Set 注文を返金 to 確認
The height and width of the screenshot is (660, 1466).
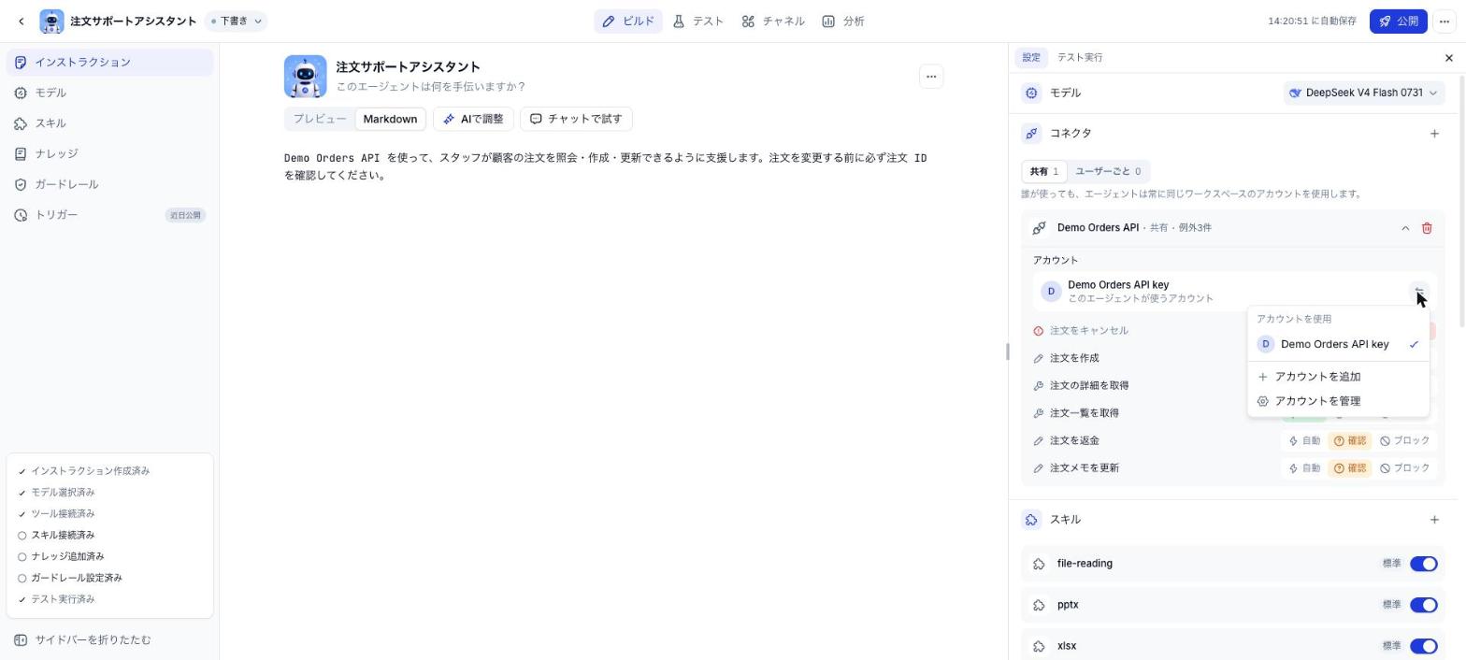(x=1349, y=441)
